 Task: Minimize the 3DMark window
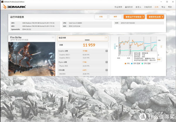coord(161,2)
